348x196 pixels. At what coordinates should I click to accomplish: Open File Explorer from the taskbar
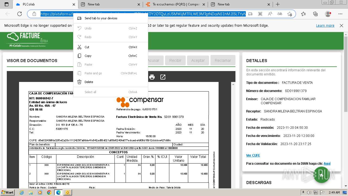[31, 192]
